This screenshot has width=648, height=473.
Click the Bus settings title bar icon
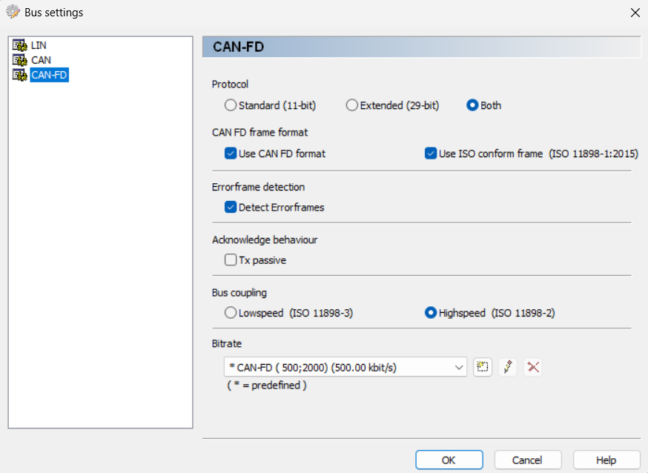(13, 13)
